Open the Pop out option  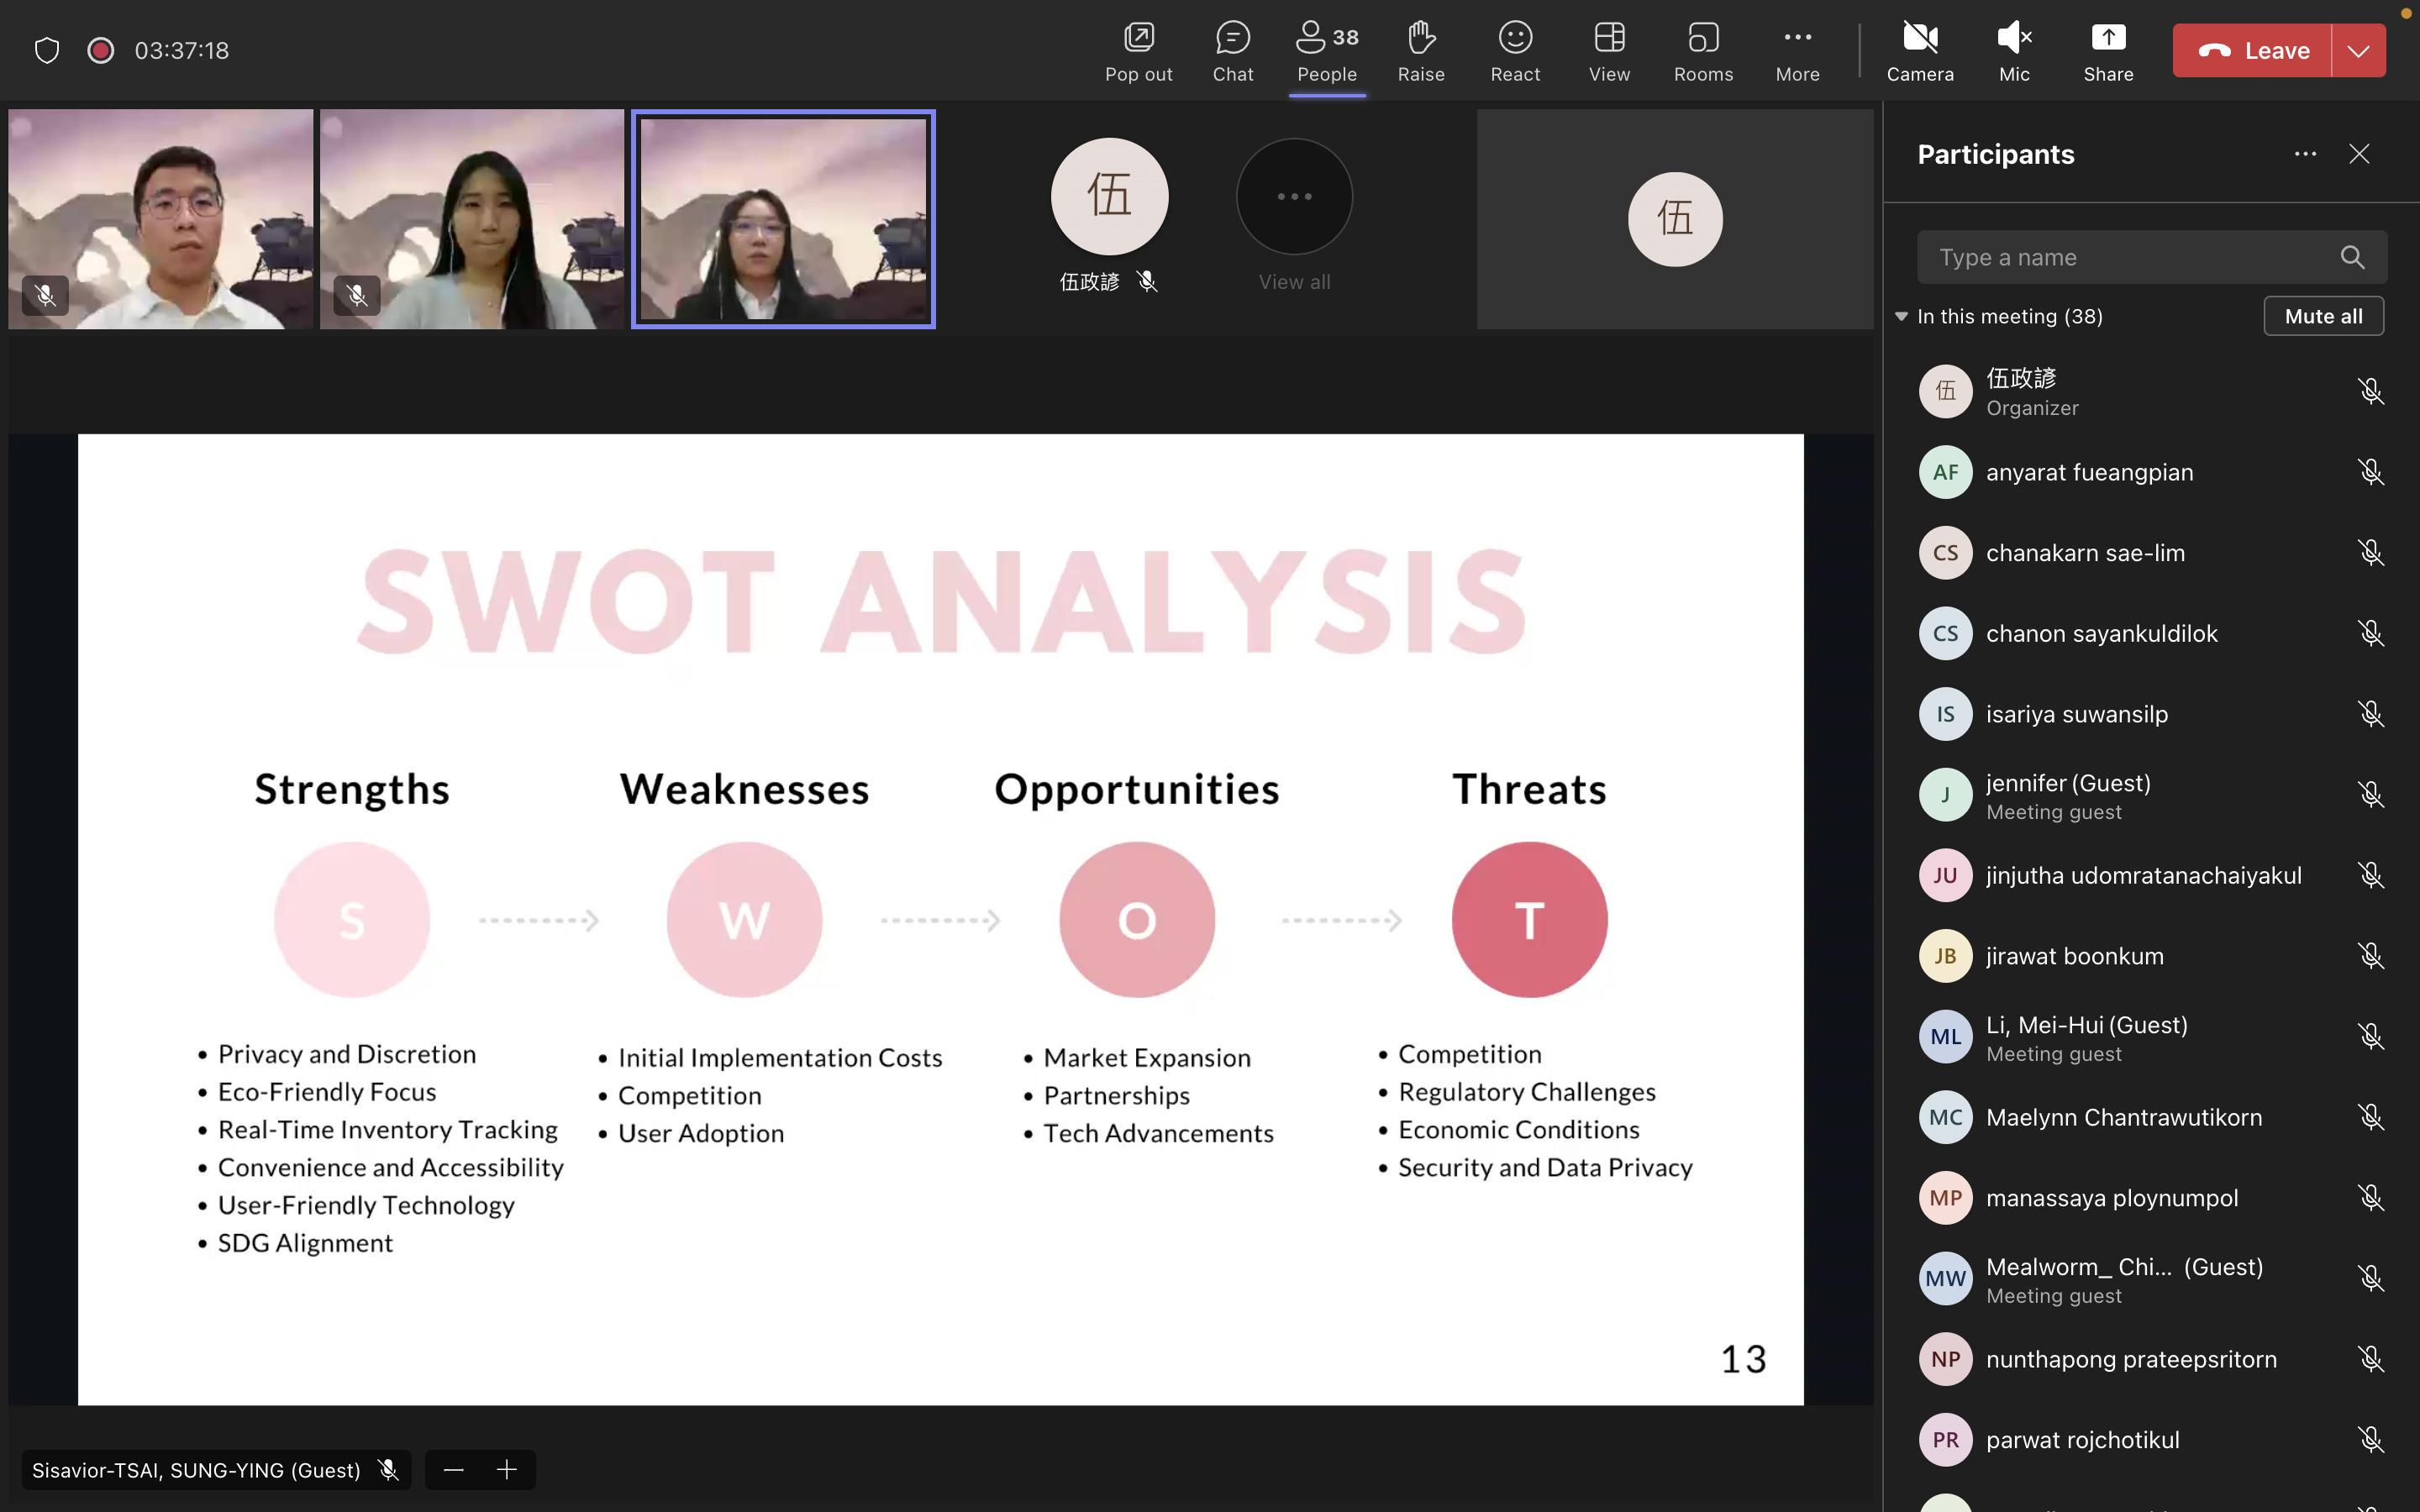point(1138,51)
